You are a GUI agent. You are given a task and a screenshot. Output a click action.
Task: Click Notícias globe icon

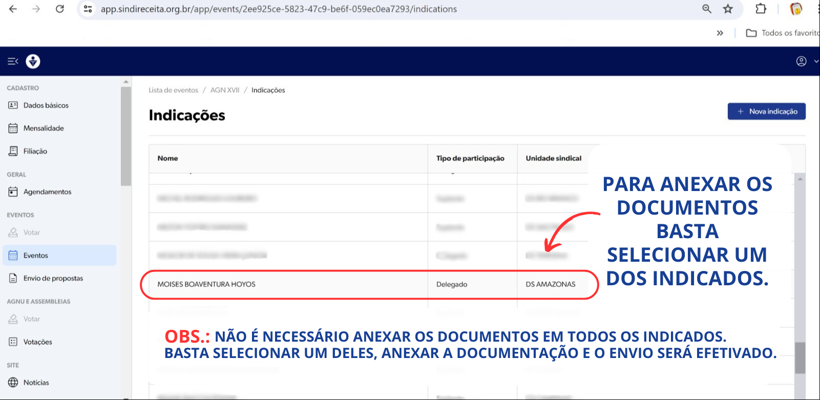pos(13,382)
